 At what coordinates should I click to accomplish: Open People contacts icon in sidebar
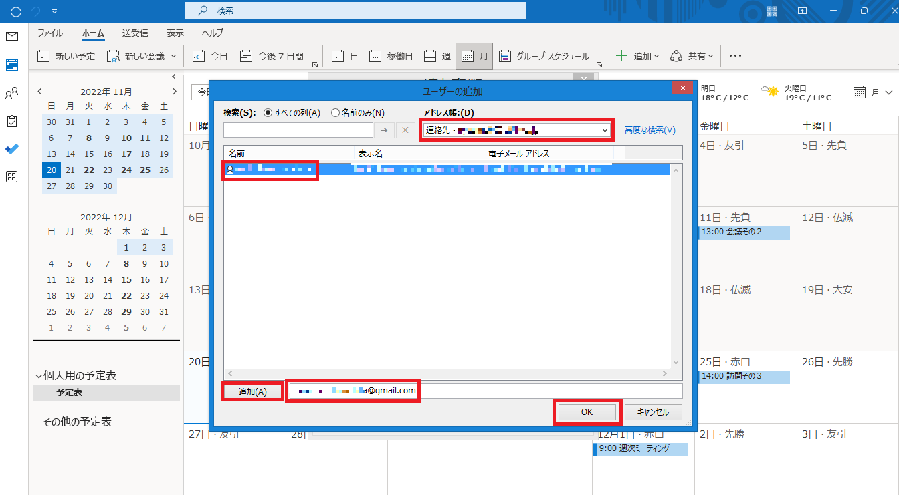(x=12, y=93)
